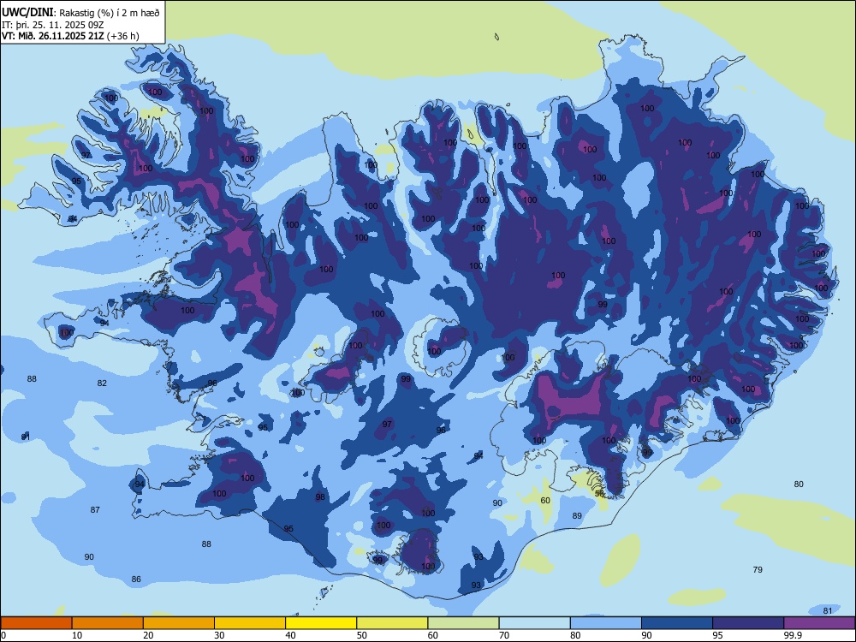Click the light blue 70–80 legend swatch
This screenshot has width=856, height=642.
(534, 623)
